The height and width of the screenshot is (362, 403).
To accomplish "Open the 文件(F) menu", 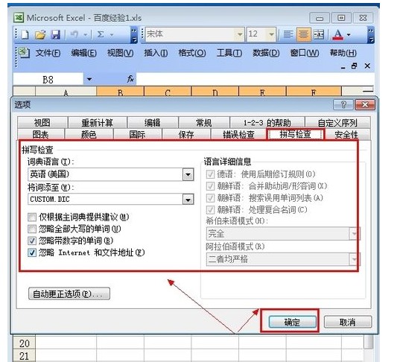I will tap(48, 53).
